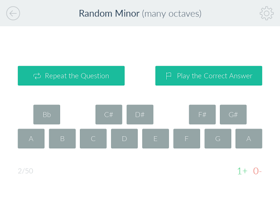Screen dimensions: 280x210
Task: Click the flag icon on answer button
Action: coord(168,76)
